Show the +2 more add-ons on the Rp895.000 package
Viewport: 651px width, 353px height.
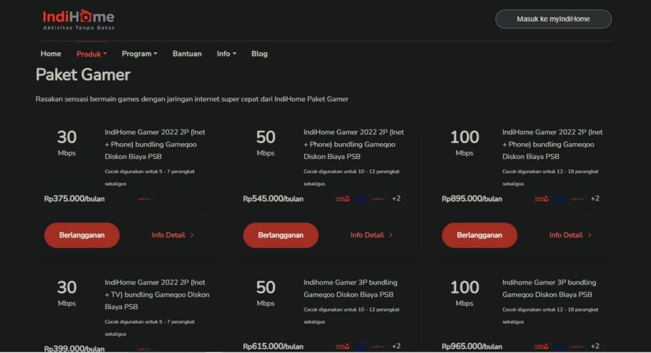pos(595,199)
